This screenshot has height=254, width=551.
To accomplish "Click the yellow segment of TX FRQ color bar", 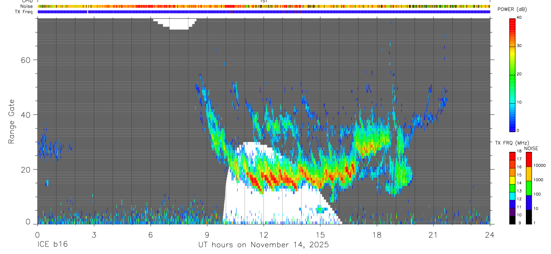I will (x=512, y=180).
